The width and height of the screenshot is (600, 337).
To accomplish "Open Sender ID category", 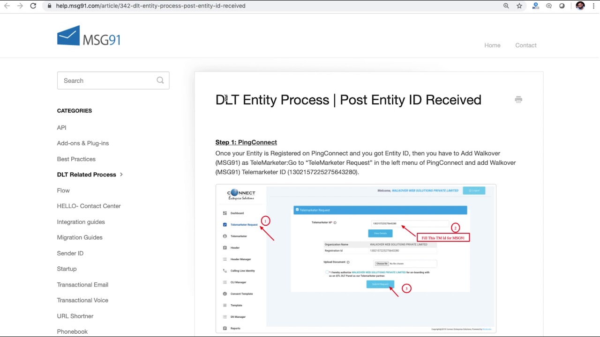I will coord(70,253).
